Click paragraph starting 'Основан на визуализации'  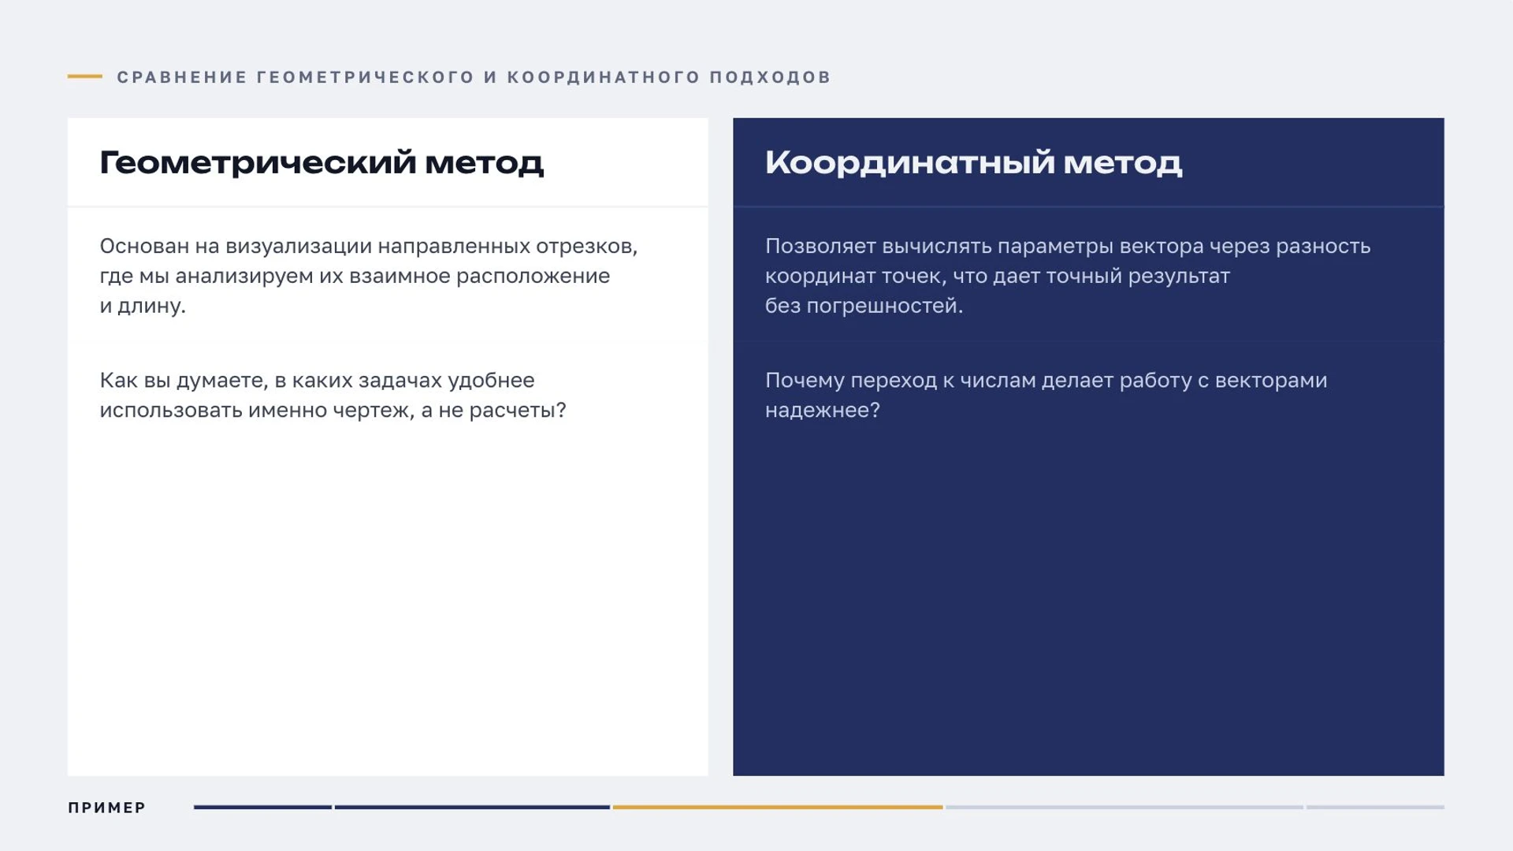click(369, 276)
